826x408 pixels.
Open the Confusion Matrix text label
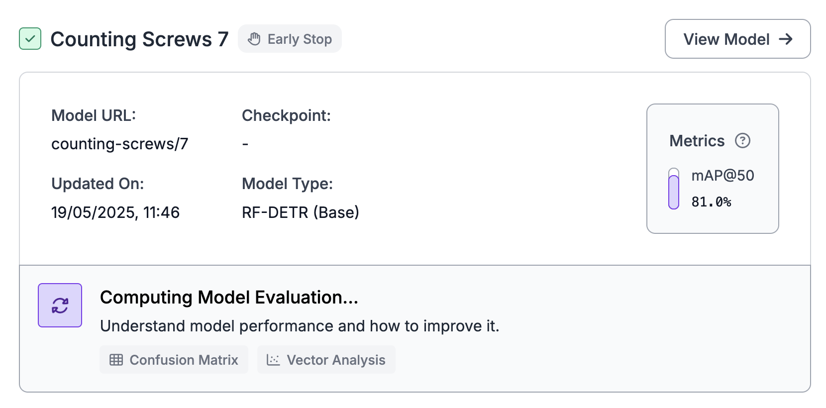point(184,360)
